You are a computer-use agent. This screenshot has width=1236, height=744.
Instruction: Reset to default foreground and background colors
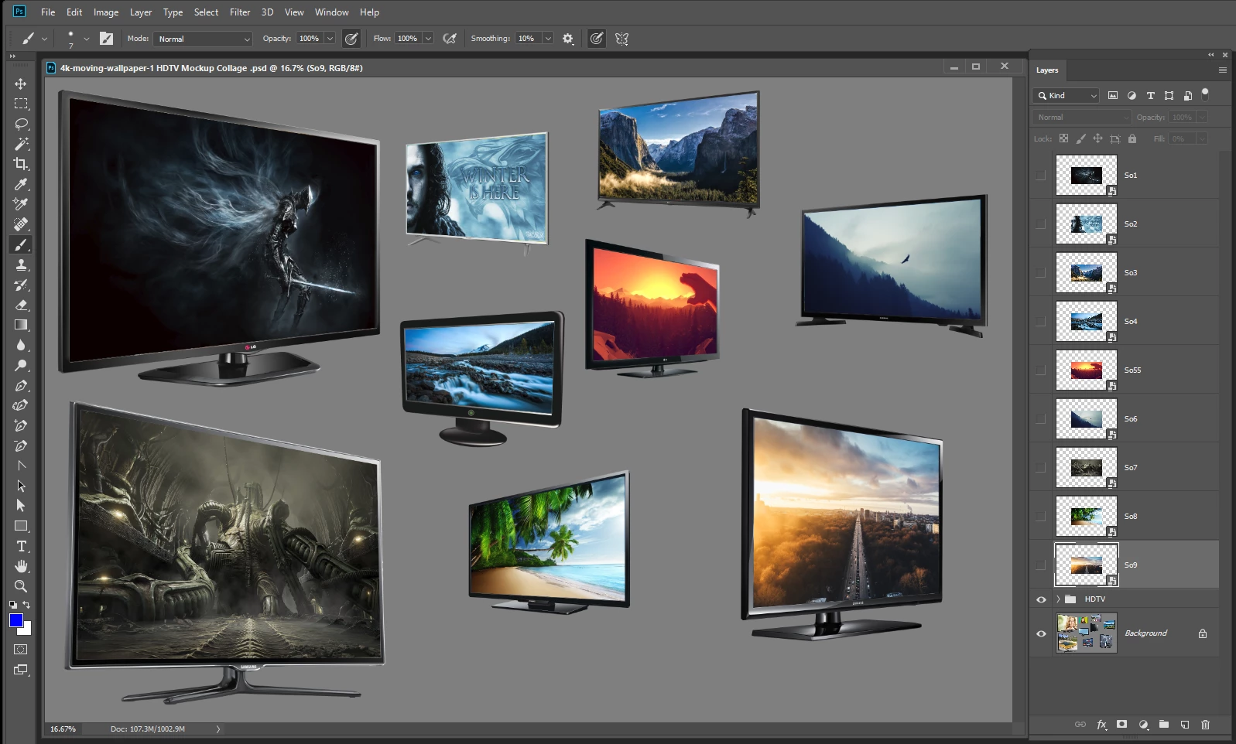pos(13,605)
